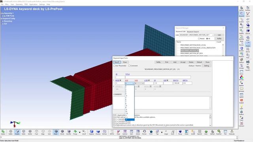Open the Geometry menu

click(x=19, y=4)
